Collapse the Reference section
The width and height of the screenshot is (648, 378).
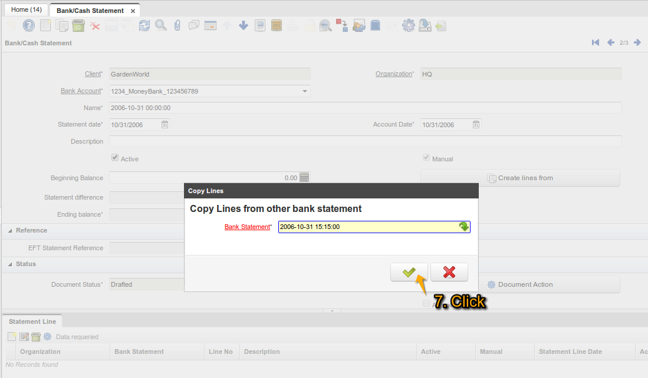click(9, 231)
